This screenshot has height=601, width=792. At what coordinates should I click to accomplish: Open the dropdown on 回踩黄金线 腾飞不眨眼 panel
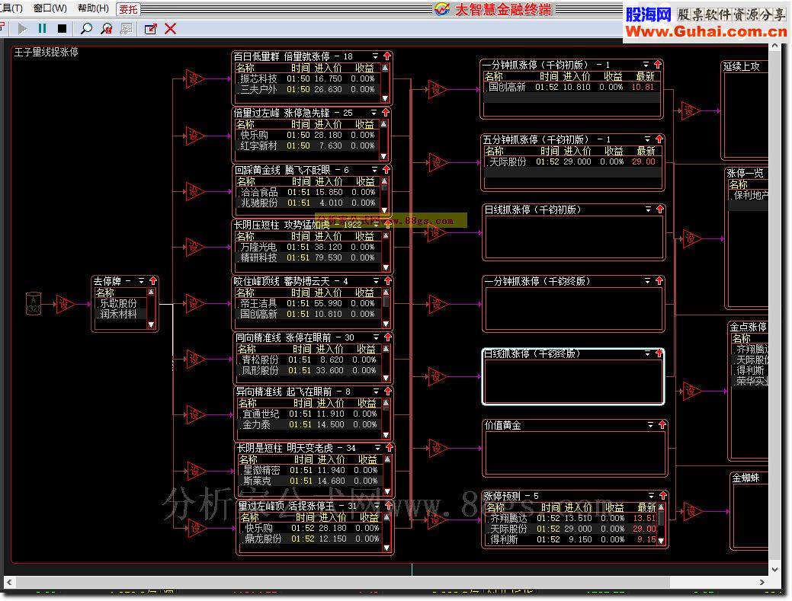[375, 170]
